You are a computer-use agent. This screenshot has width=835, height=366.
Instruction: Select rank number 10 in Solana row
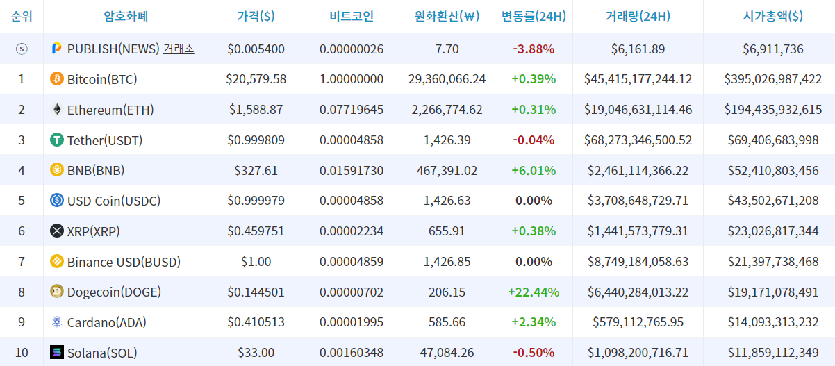pos(22,353)
